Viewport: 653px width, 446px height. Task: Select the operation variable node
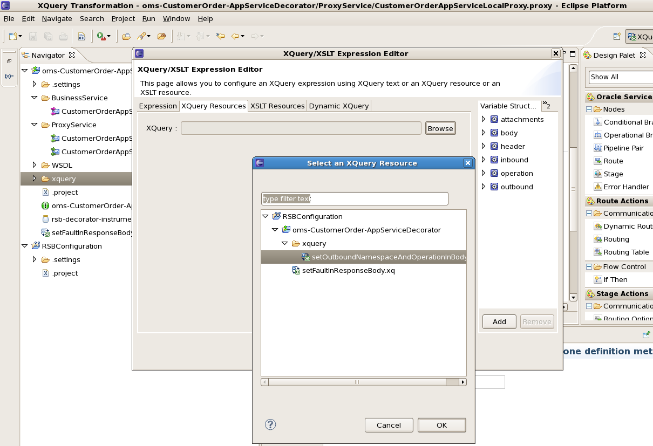(x=511, y=173)
